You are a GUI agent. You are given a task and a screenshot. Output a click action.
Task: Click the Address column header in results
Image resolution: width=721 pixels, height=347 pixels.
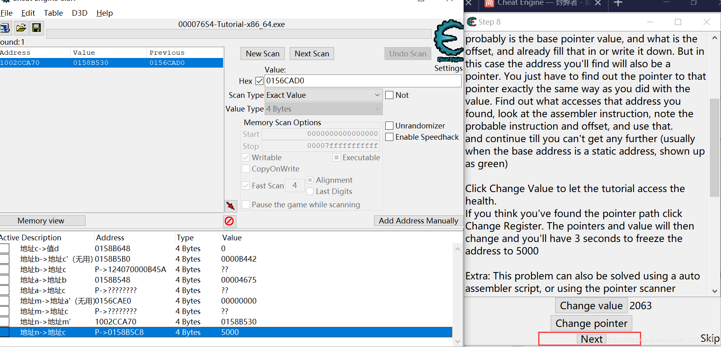(x=35, y=53)
